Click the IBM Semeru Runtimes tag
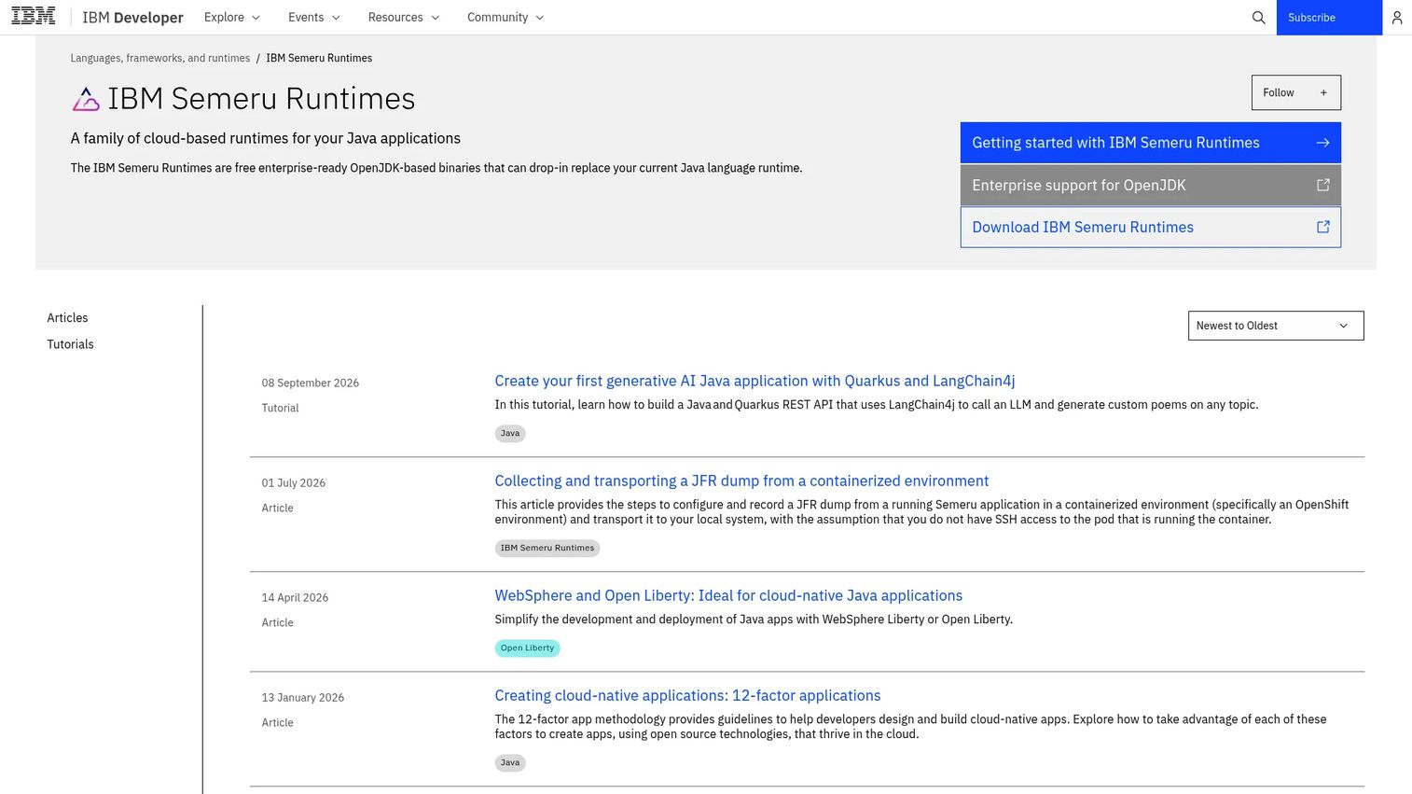The width and height of the screenshot is (1412, 794). [547, 548]
